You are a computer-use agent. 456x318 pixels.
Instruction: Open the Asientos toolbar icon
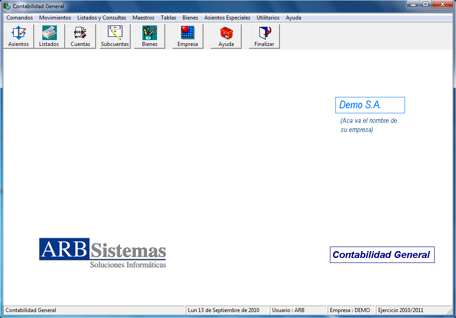coord(19,36)
